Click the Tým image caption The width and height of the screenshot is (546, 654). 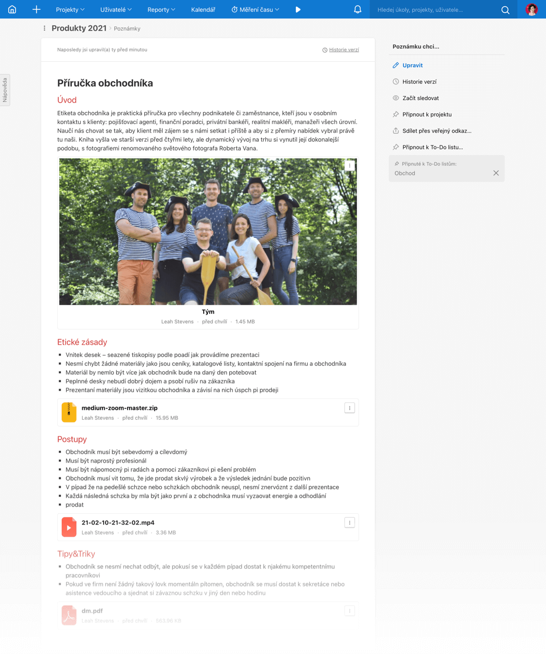(208, 312)
